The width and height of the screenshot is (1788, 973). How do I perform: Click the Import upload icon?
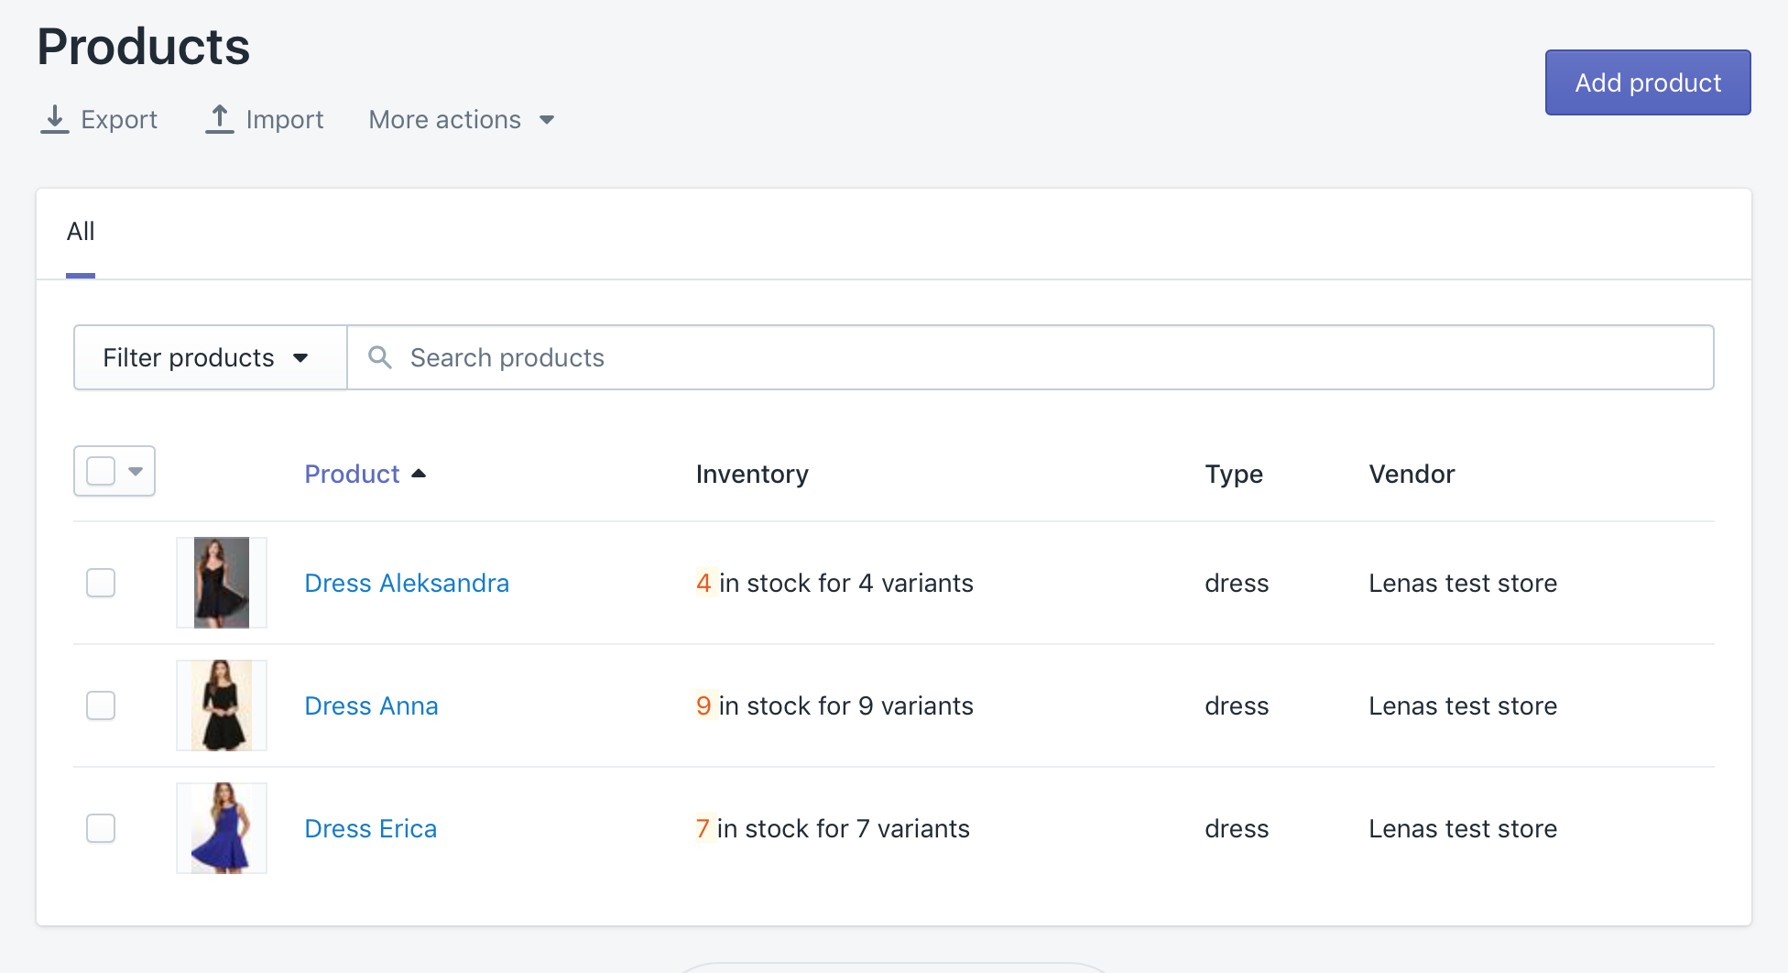coord(219,119)
